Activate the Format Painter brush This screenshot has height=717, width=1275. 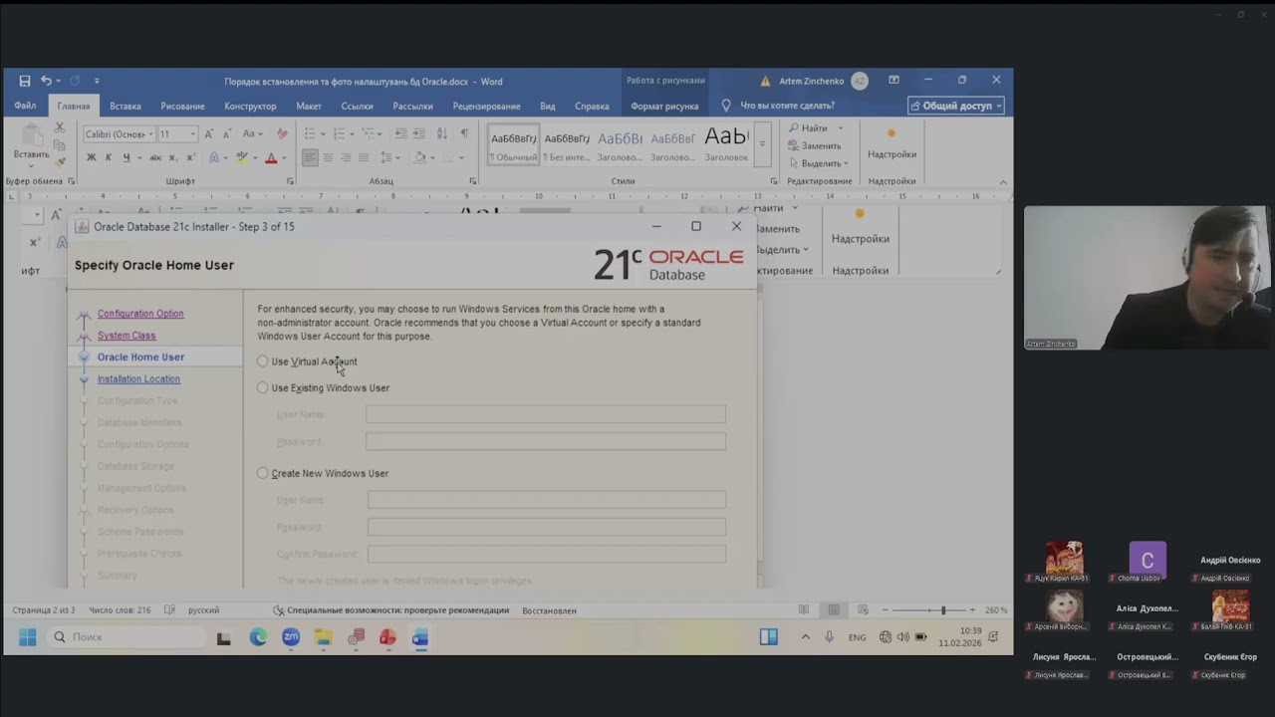click(60, 162)
